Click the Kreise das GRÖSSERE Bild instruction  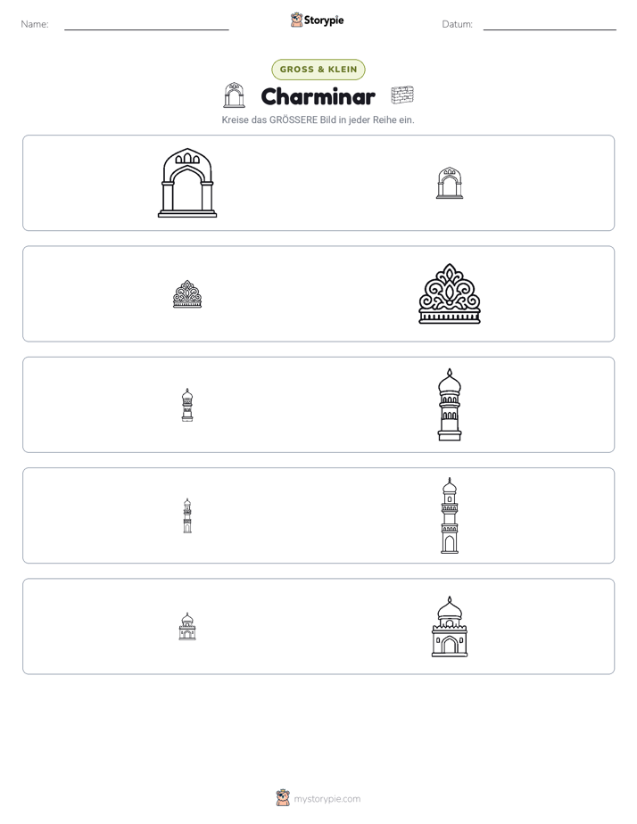coord(318,119)
